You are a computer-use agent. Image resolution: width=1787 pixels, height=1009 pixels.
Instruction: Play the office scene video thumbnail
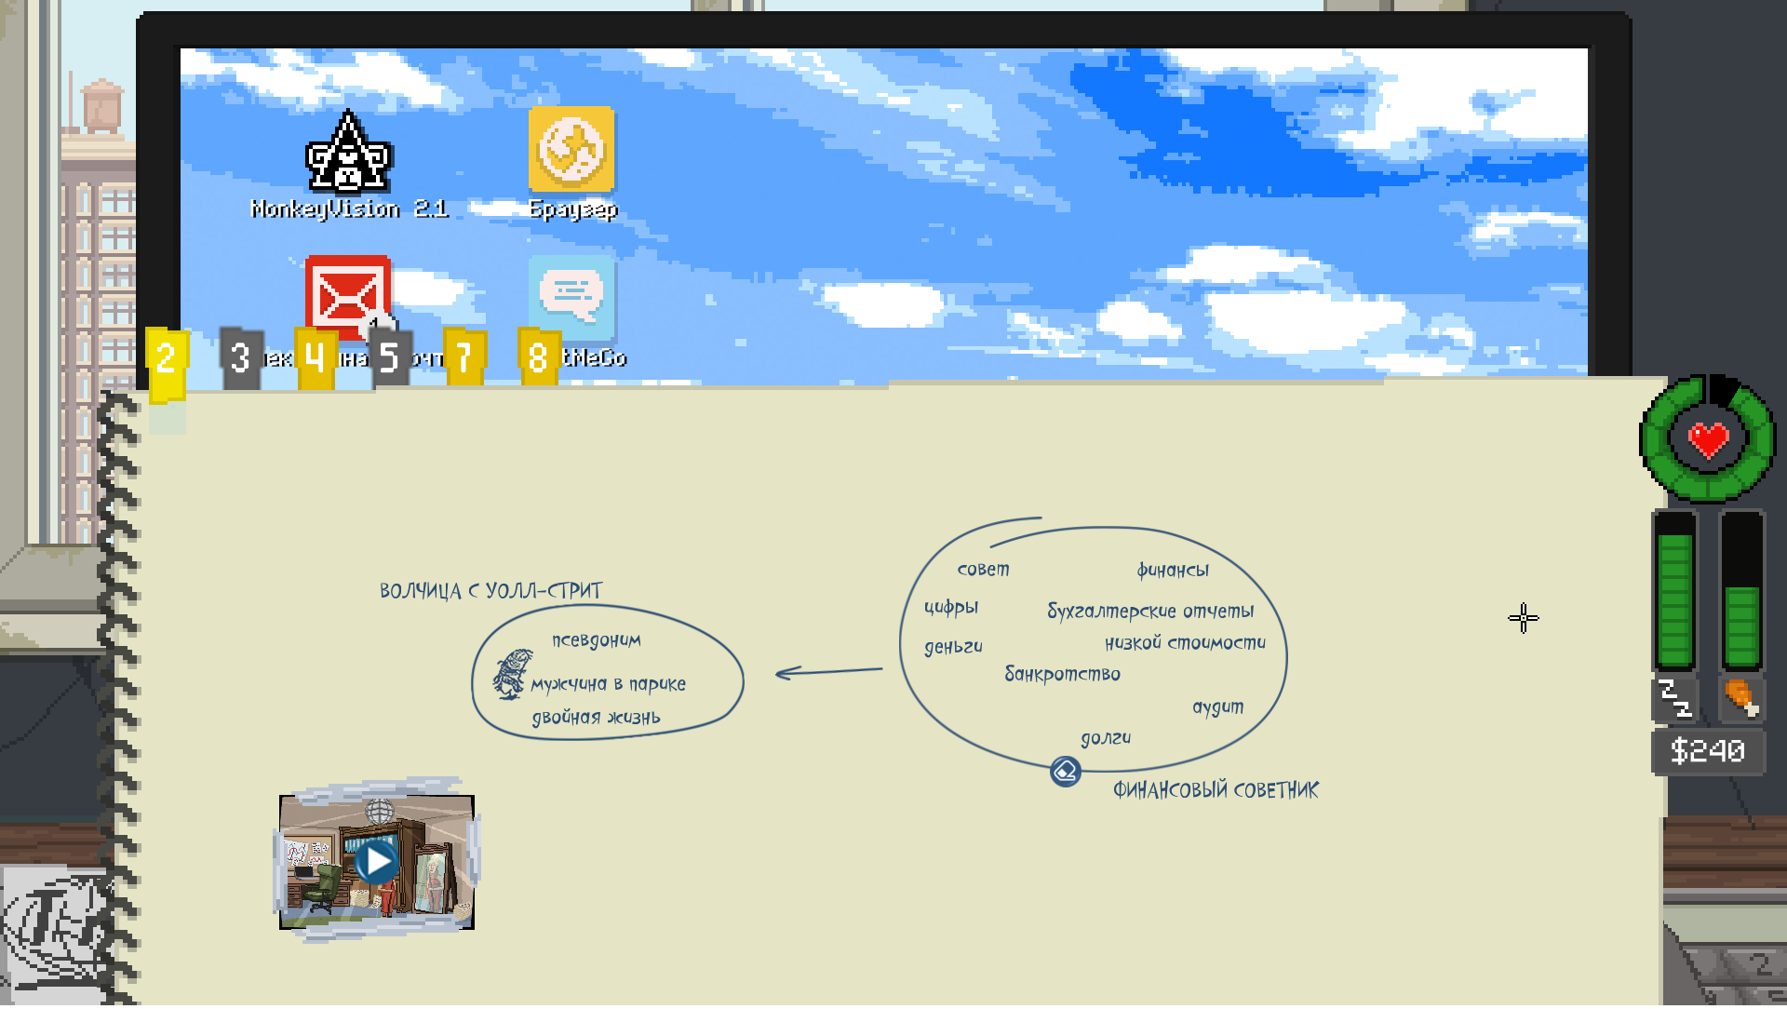tap(377, 862)
